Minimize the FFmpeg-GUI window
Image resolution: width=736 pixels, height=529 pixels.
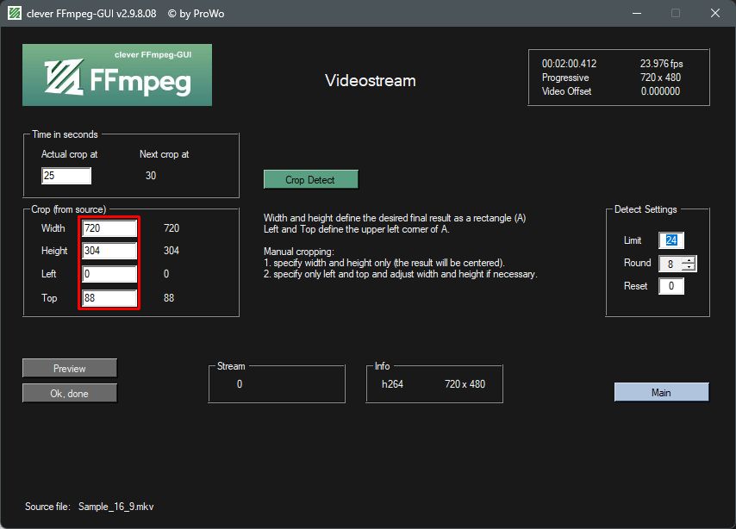(637, 13)
